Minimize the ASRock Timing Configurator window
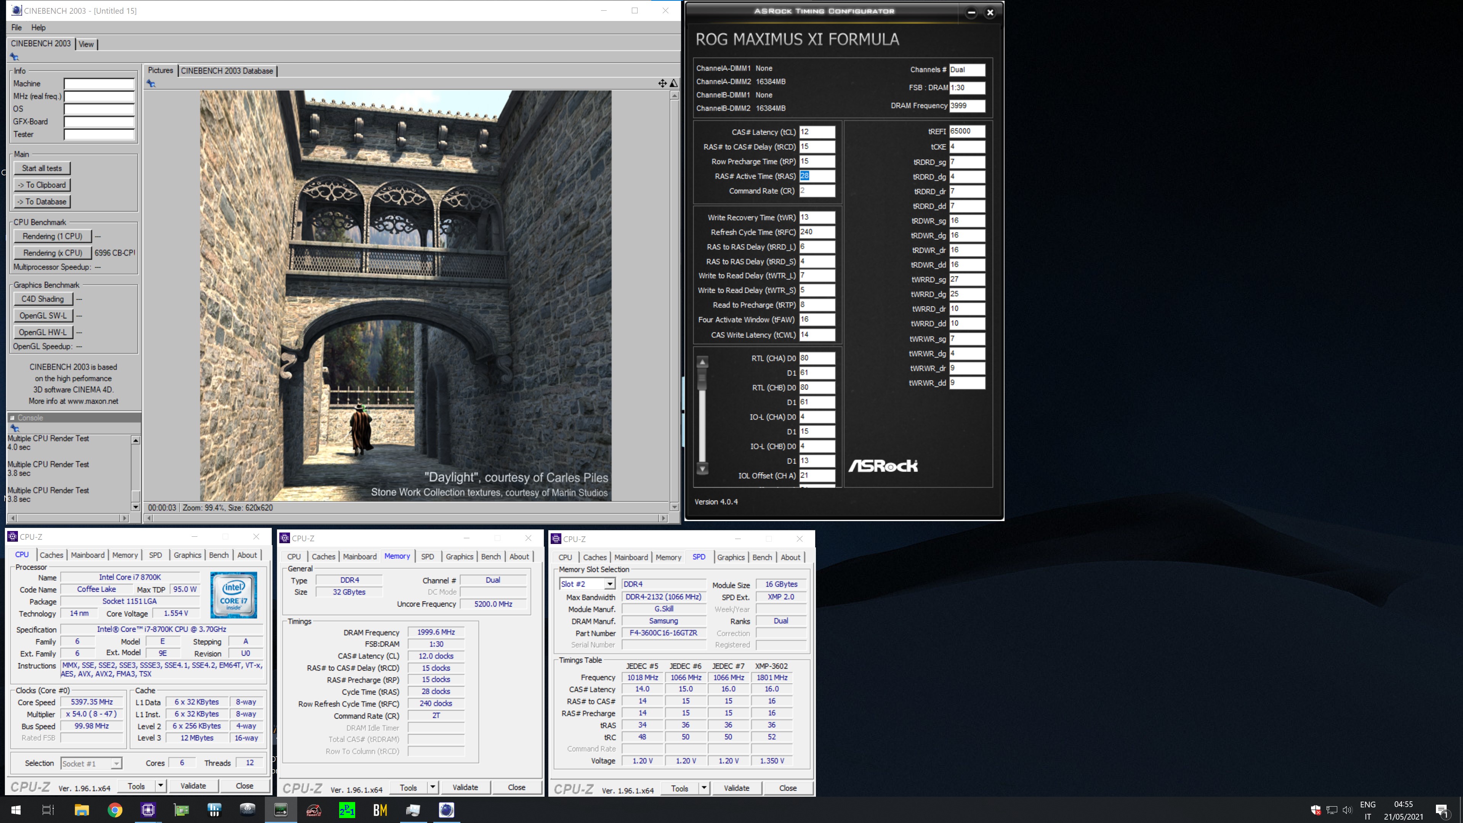Image resolution: width=1463 pixels, height=823 pixels. click(x=971, y=13)
